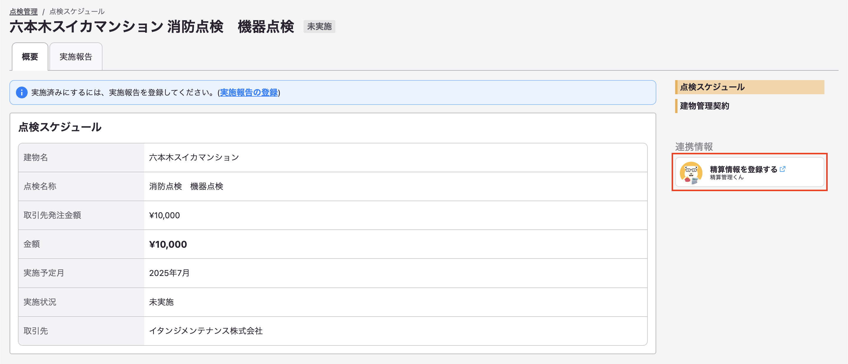Click the blue info icon in the notice
The width and height of the screenshot is (848, 364).
22,92
